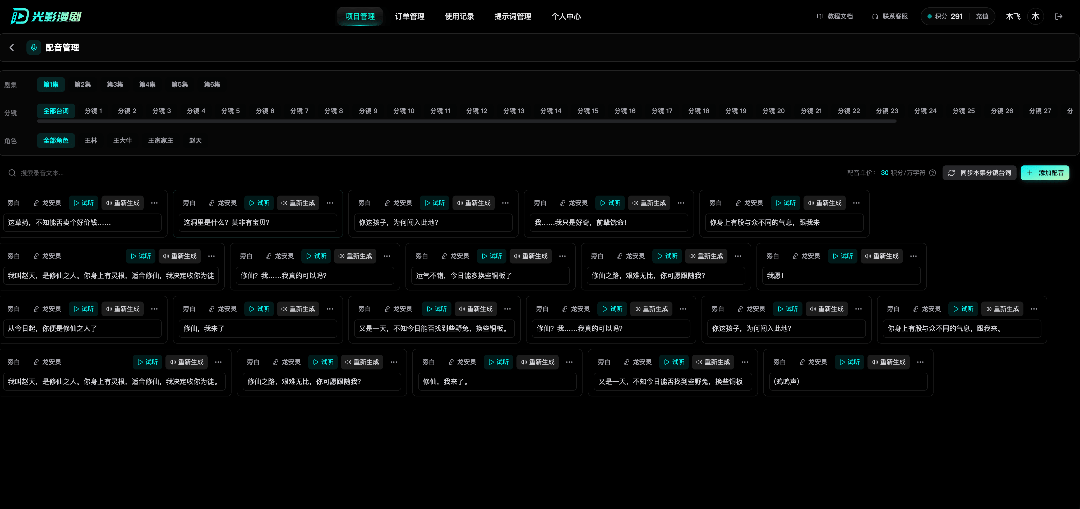The width and height of the screenshot is (1080, 509).
Task: Play preview for (鸡鸣声) line
Action: click(850, 362)
